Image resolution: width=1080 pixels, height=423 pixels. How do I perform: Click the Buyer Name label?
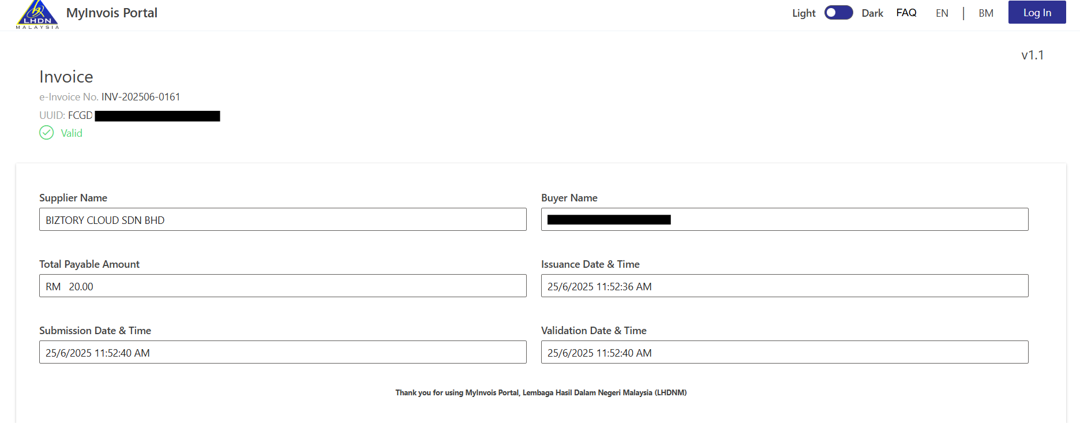click(569, 198)
